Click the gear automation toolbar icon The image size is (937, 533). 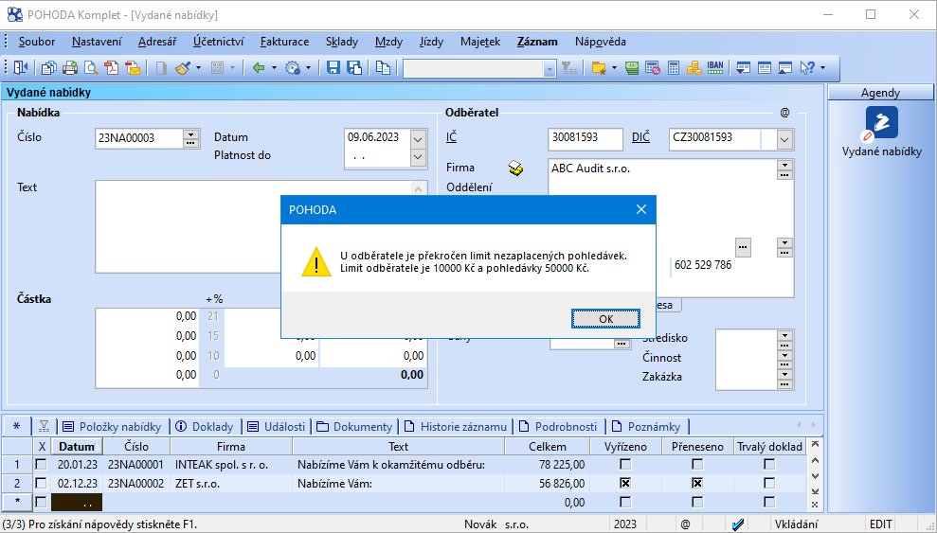(x=293, y=68)
